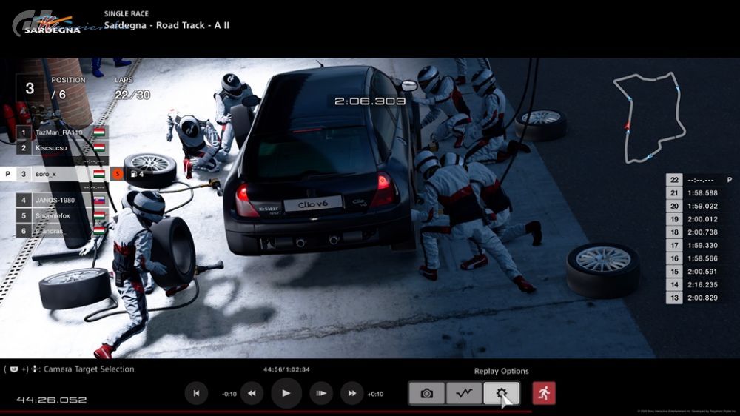Click the position 3 indicator box
Image resolution: width=740 pixels, height=416 pixels.
tap(30, 88)
